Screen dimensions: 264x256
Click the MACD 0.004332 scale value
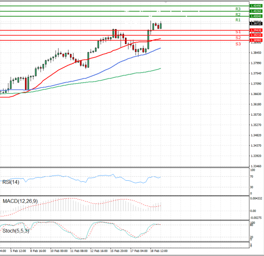click(256, 198)
